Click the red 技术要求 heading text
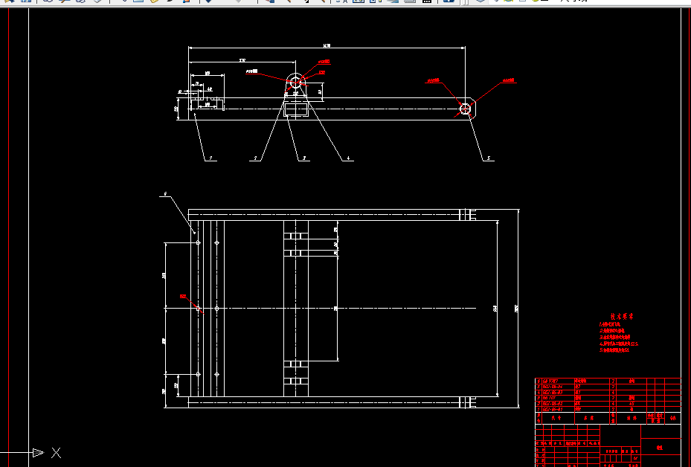Image resolution: width=691 pixels, height=467 pixels. pos(622,316)
